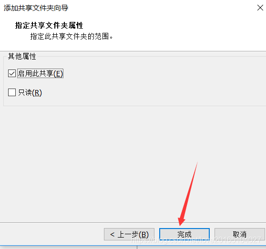This screenshot has width=266, height=249.
Task: Close the 添加共享文件夹向导 dialog
Action: tap(260, 8)
